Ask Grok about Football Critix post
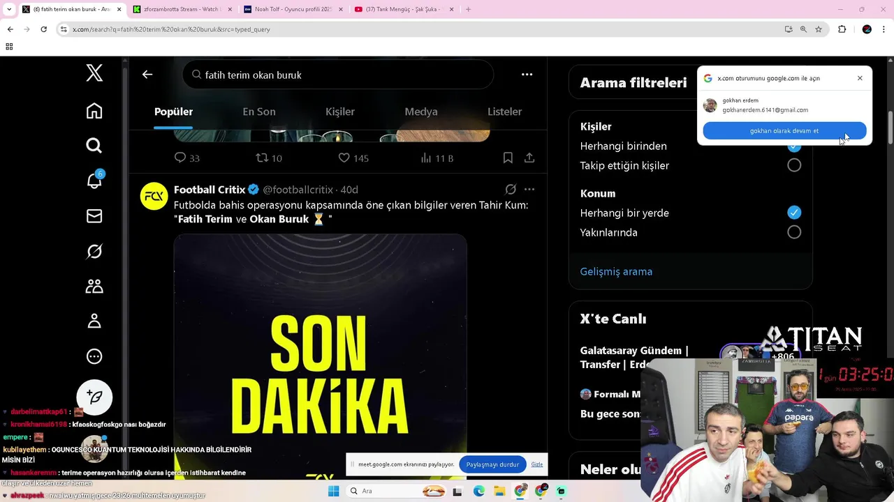The width and height of the screenshot is (894, 502). tap(511, 190)
